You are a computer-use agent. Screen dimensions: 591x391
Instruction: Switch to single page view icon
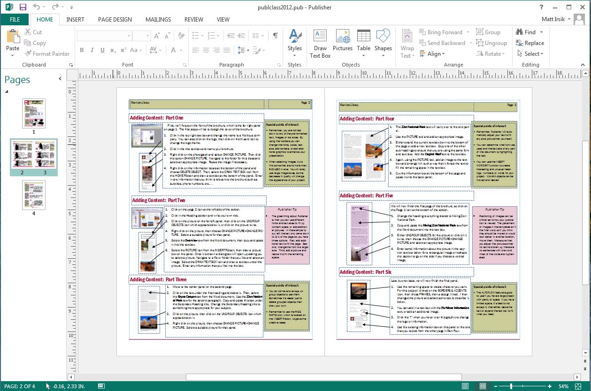465,386
